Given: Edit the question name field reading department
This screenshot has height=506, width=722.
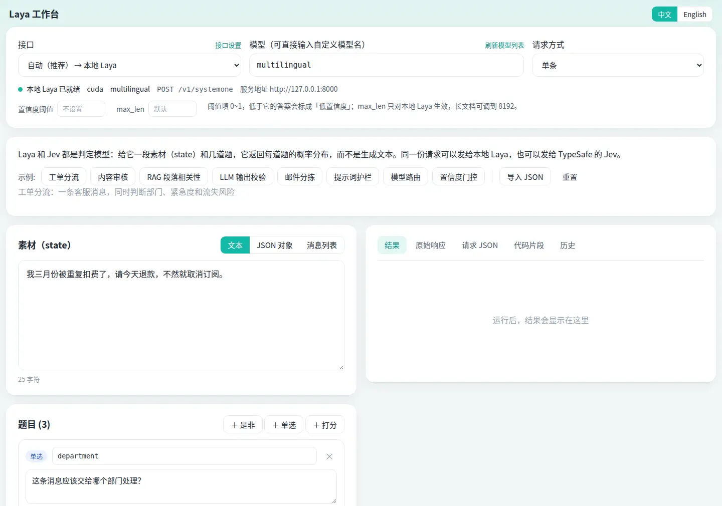Looking at the screenshot, I should click(x=185, y=456).
